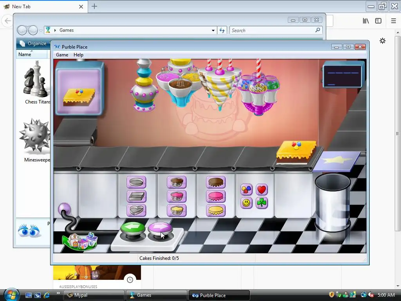The width and height of the screenshot is (401, 301).
Task: Select the New Tab browser tab
Action: click(x=43, y=7)
